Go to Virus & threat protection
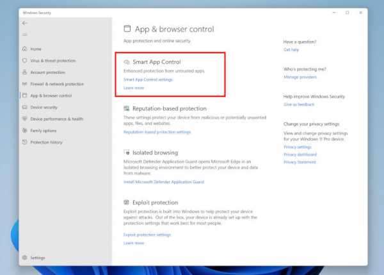The image size is (384, 275). point(53,61)
